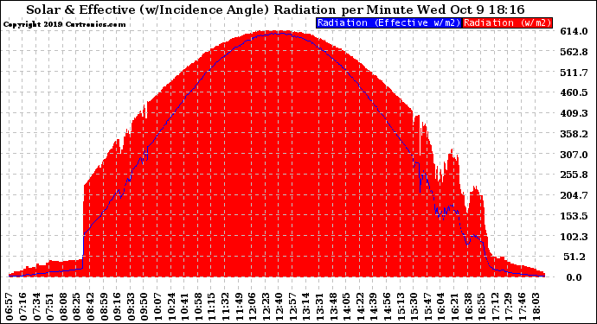Click the 562.8 y-axis value
The image size is (597, 324).
[x=574, y=52]
